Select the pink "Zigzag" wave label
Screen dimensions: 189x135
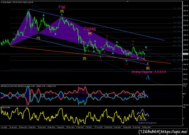90,29
